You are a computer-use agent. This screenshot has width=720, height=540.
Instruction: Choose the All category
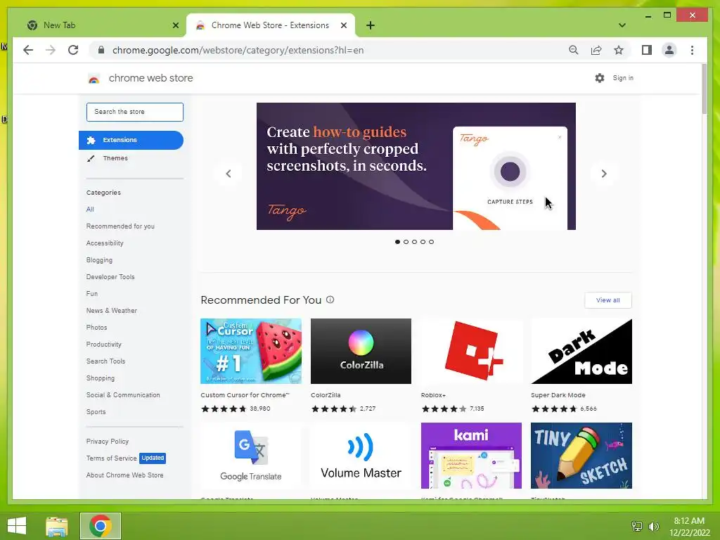coord(90,210)
